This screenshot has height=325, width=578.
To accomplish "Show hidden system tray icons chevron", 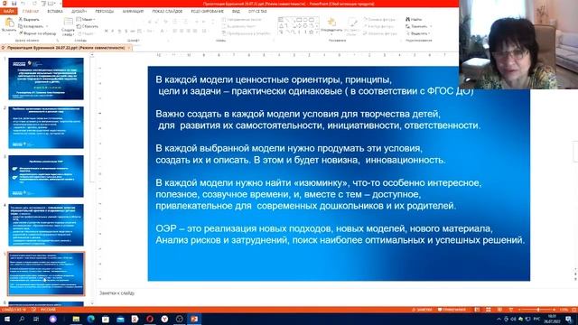I will [499, 319].
